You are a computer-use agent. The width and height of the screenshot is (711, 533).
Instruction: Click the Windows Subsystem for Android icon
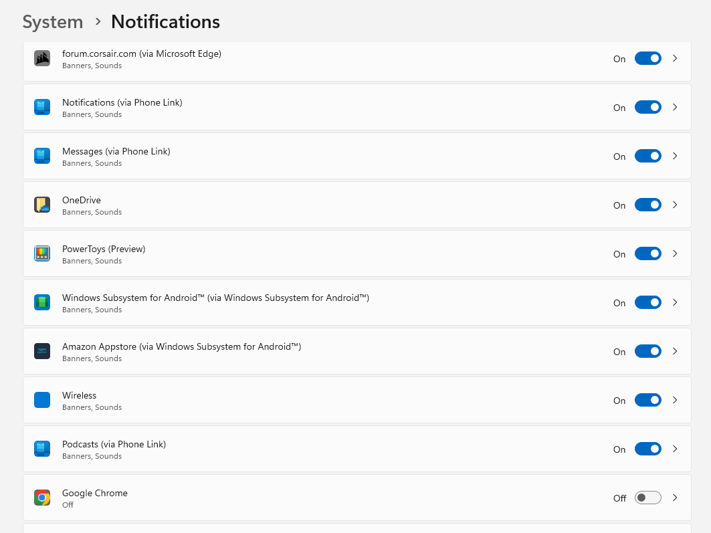click(x=42, y=303)
